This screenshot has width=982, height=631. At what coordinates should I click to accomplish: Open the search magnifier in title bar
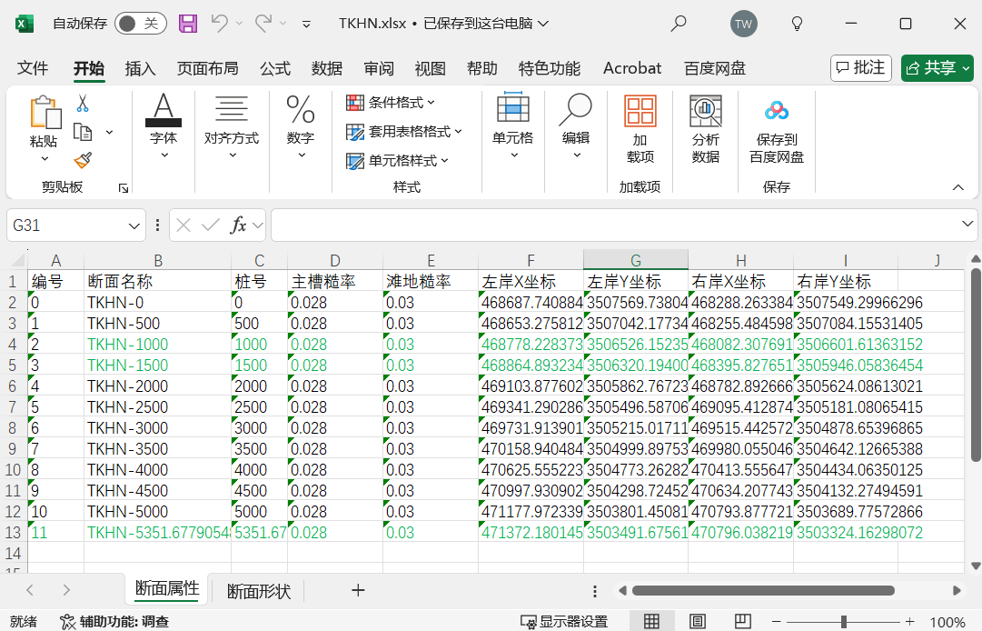tap(679, 24)
